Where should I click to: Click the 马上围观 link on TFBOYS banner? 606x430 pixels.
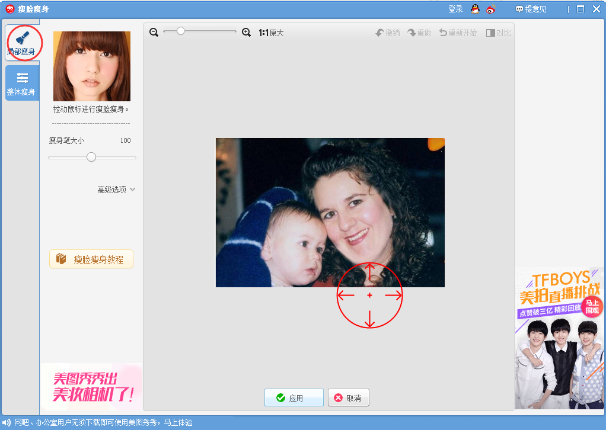point(591,308)
